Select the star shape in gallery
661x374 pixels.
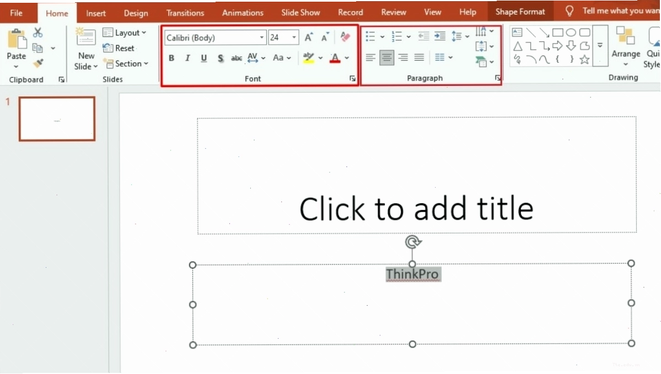[584, 59]
